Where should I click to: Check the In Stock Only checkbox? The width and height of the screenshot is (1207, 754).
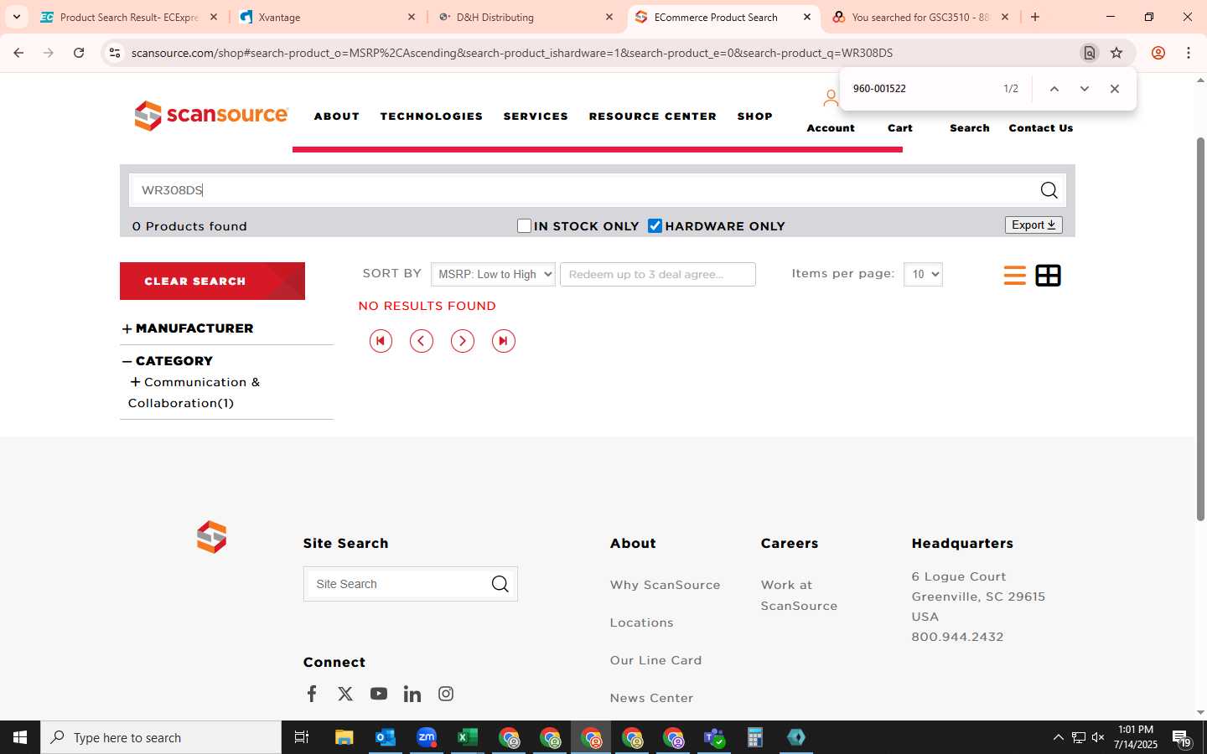(525, 225)
